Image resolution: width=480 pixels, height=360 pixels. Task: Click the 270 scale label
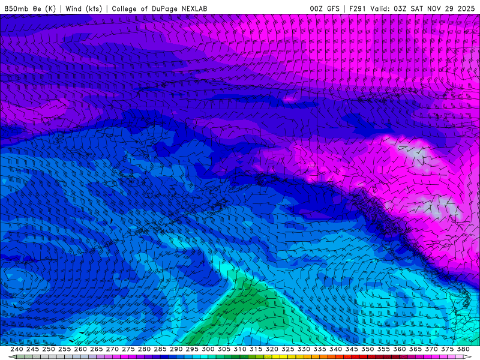(112, 349)
